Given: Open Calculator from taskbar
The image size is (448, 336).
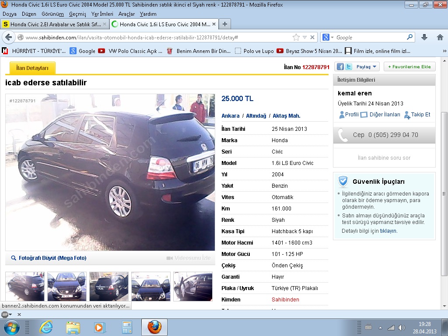Looking at the screenshot, I should (x=127, y=327).
